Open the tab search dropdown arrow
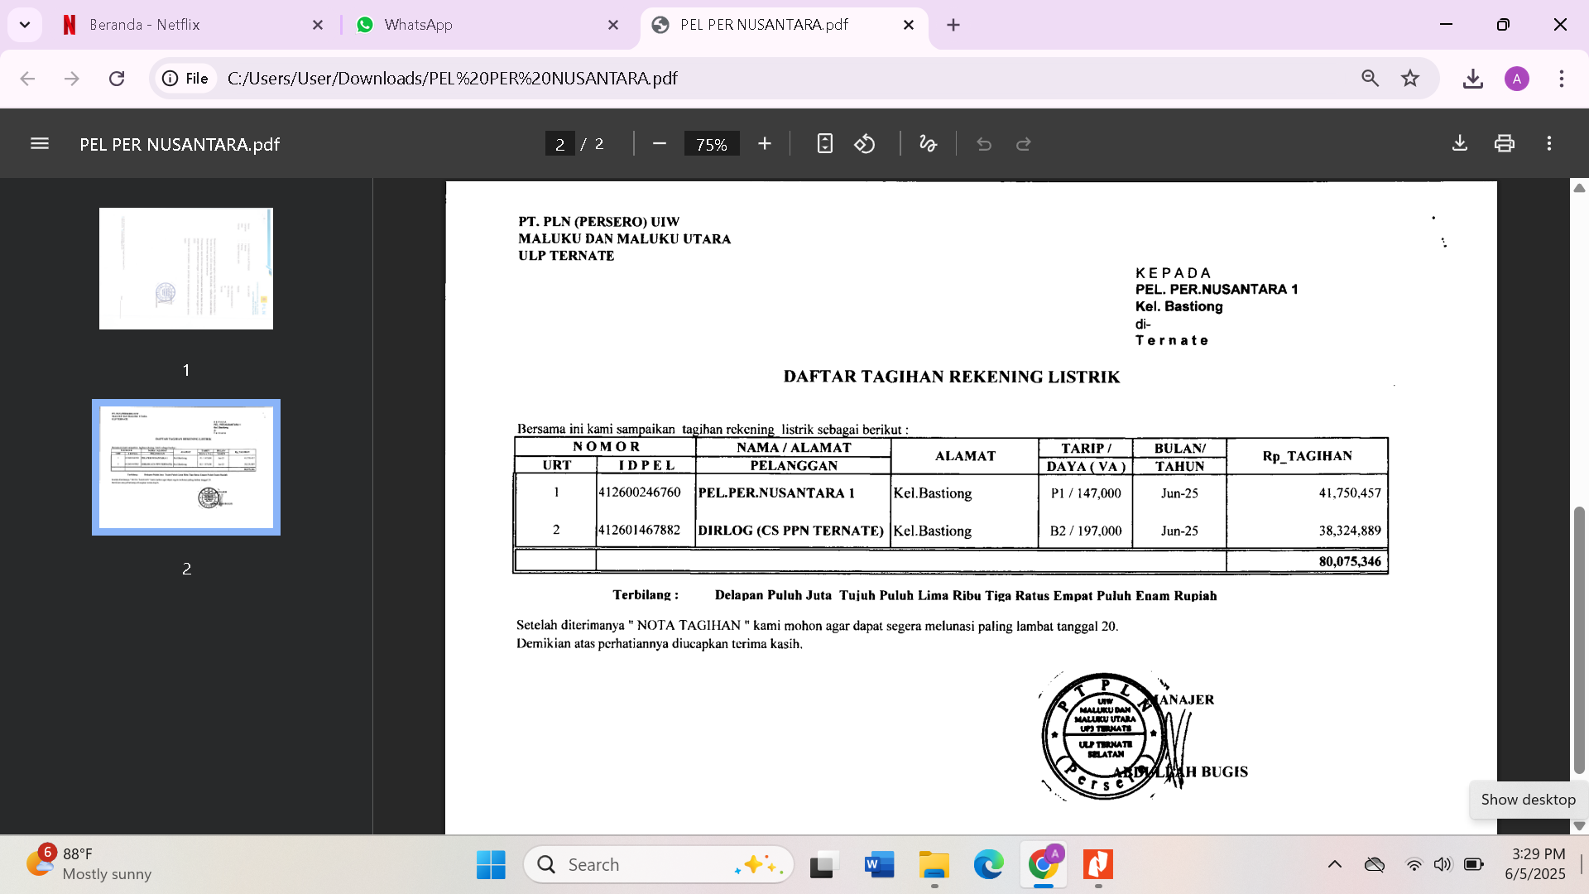Screen dimensions: 1589x894 [25, 25]
